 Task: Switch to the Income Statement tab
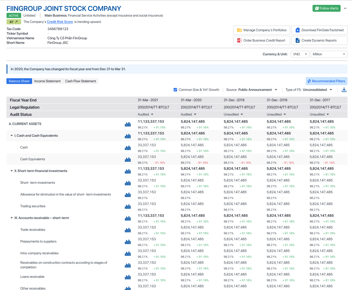point(47,81)
